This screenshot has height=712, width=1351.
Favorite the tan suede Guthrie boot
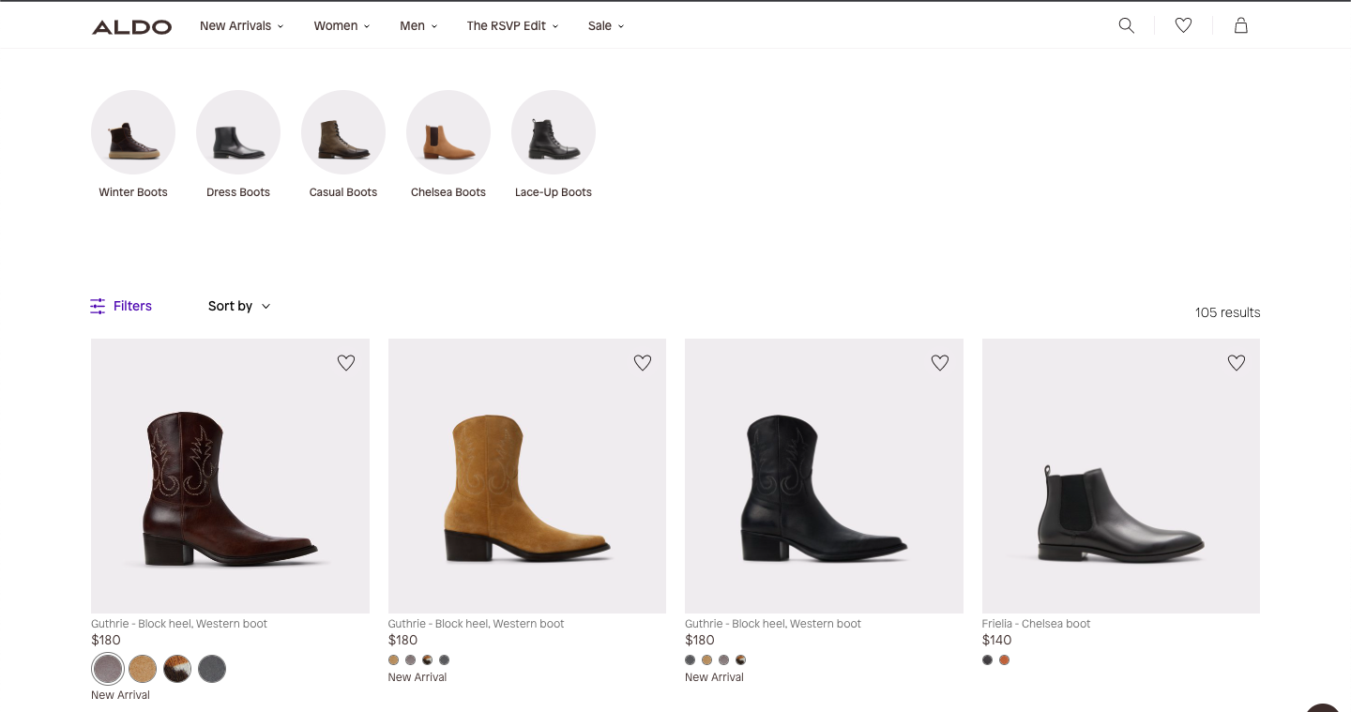click(643, 363)
